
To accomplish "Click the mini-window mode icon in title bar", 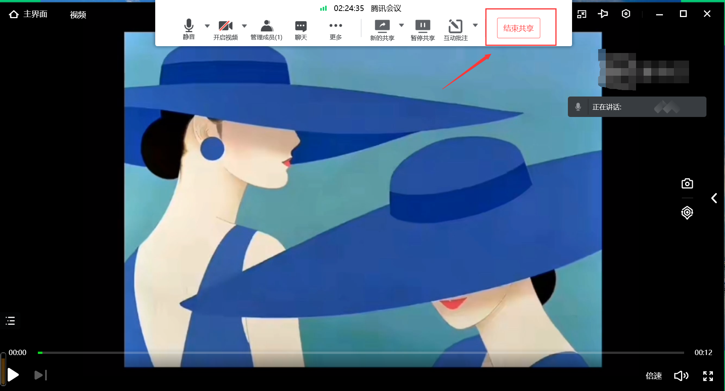I will pos(582,14).
